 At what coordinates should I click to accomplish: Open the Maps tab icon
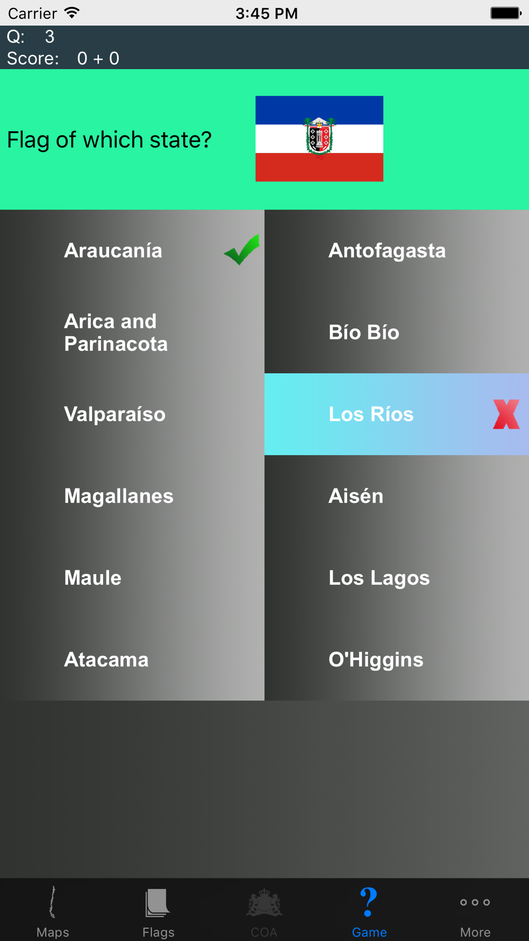pyautogui.click(x=52, y=910)
